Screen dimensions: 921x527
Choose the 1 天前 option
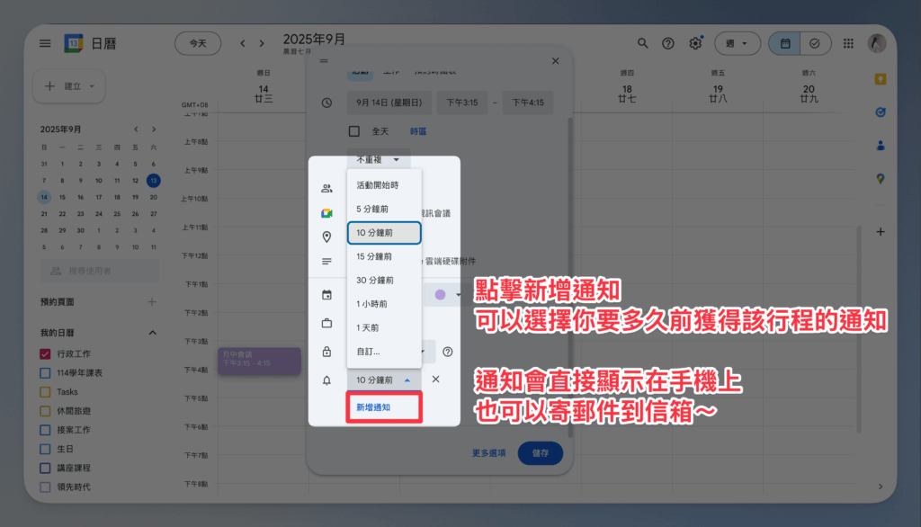(368, 327)
